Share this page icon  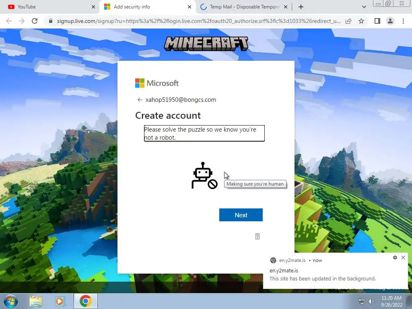tap(348, 21)
